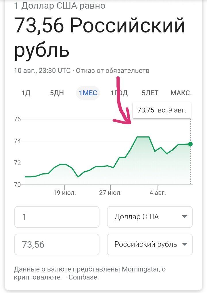207x293 pixels.
Task: Click the green endpoint dot on chart
Action: tap(190, 144)
